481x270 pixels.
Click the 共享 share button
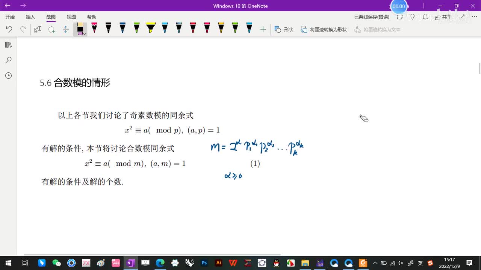tap(443, 17)
